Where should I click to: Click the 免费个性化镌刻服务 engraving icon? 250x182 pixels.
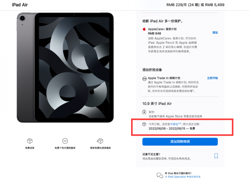(65, 141)
